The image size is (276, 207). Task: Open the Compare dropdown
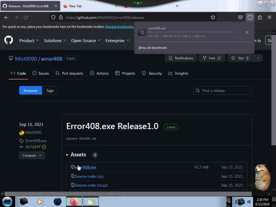32,156
